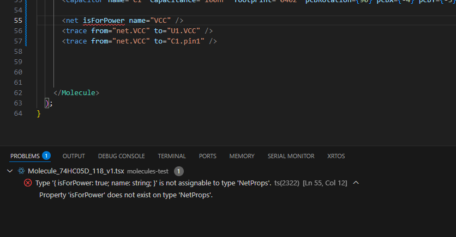Switch to the Output tab
The image size is (456, 237).
(x=74, y=156)
